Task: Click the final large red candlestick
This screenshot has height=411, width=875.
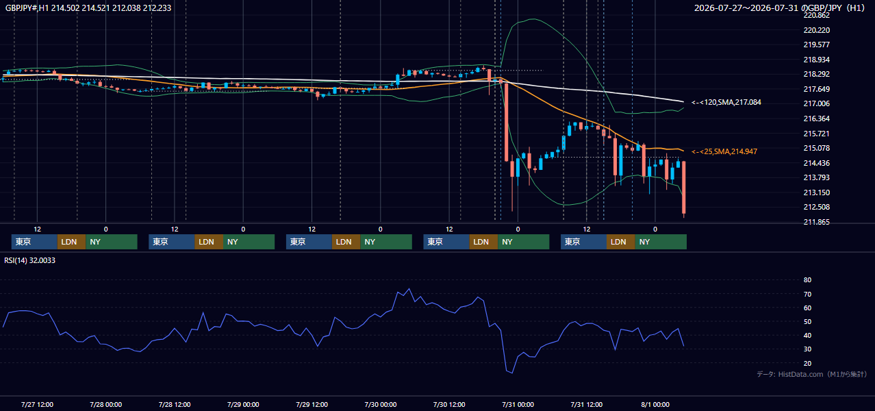Action: (x=683, y=188)
